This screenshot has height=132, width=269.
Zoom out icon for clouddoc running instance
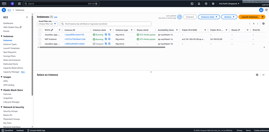[x=109, y=34]
